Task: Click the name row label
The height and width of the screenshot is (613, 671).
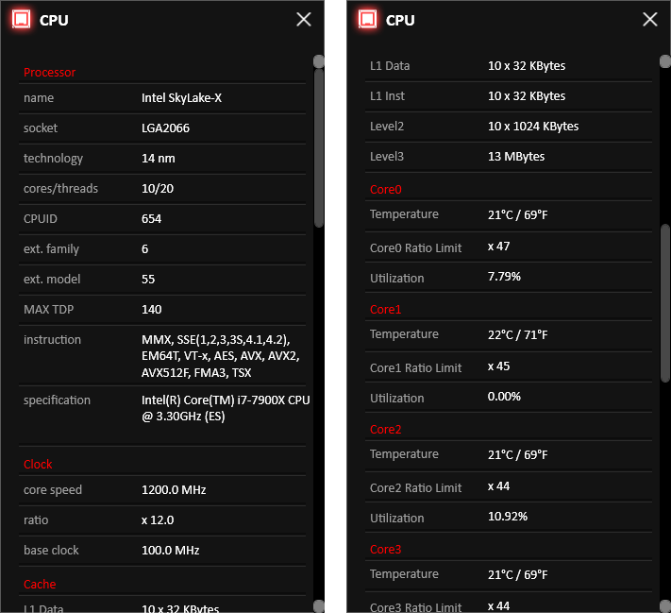Action: click(x=39, y=98)
